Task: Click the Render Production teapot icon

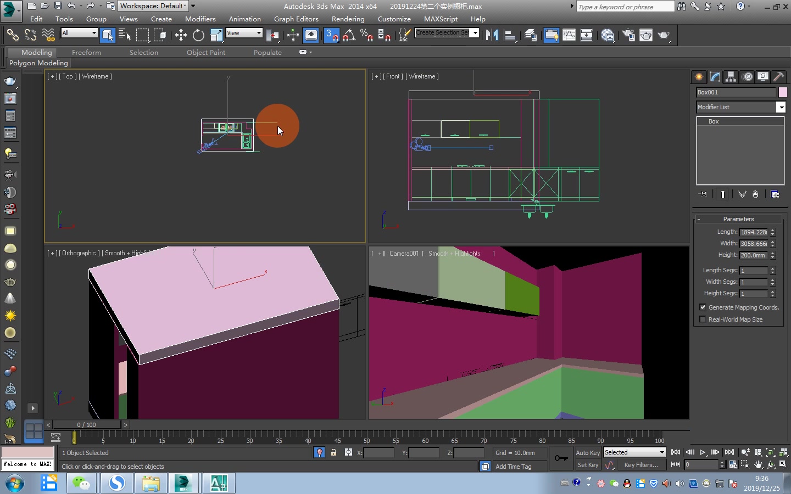Action: tap(664, 36)
